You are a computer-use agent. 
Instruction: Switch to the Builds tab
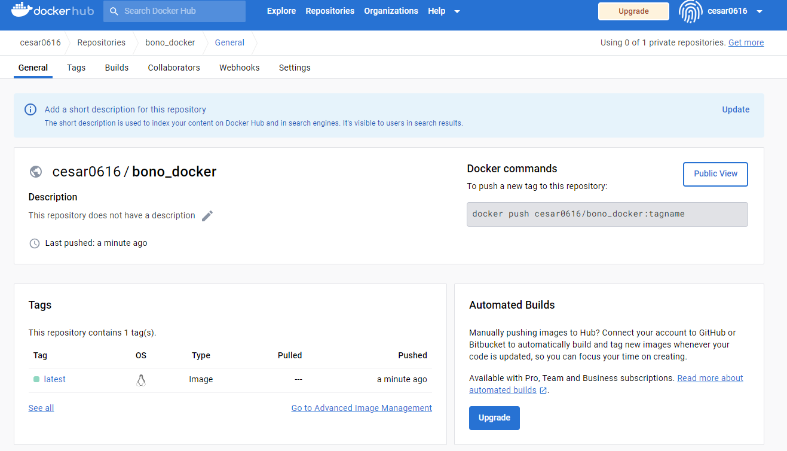coord(116,68)
